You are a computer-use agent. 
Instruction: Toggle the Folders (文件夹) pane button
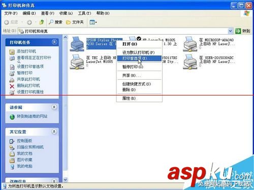point(75,22)
